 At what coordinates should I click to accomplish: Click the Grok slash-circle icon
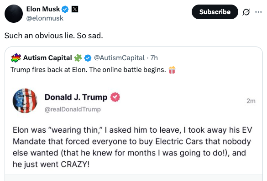(x=246, y=12)
